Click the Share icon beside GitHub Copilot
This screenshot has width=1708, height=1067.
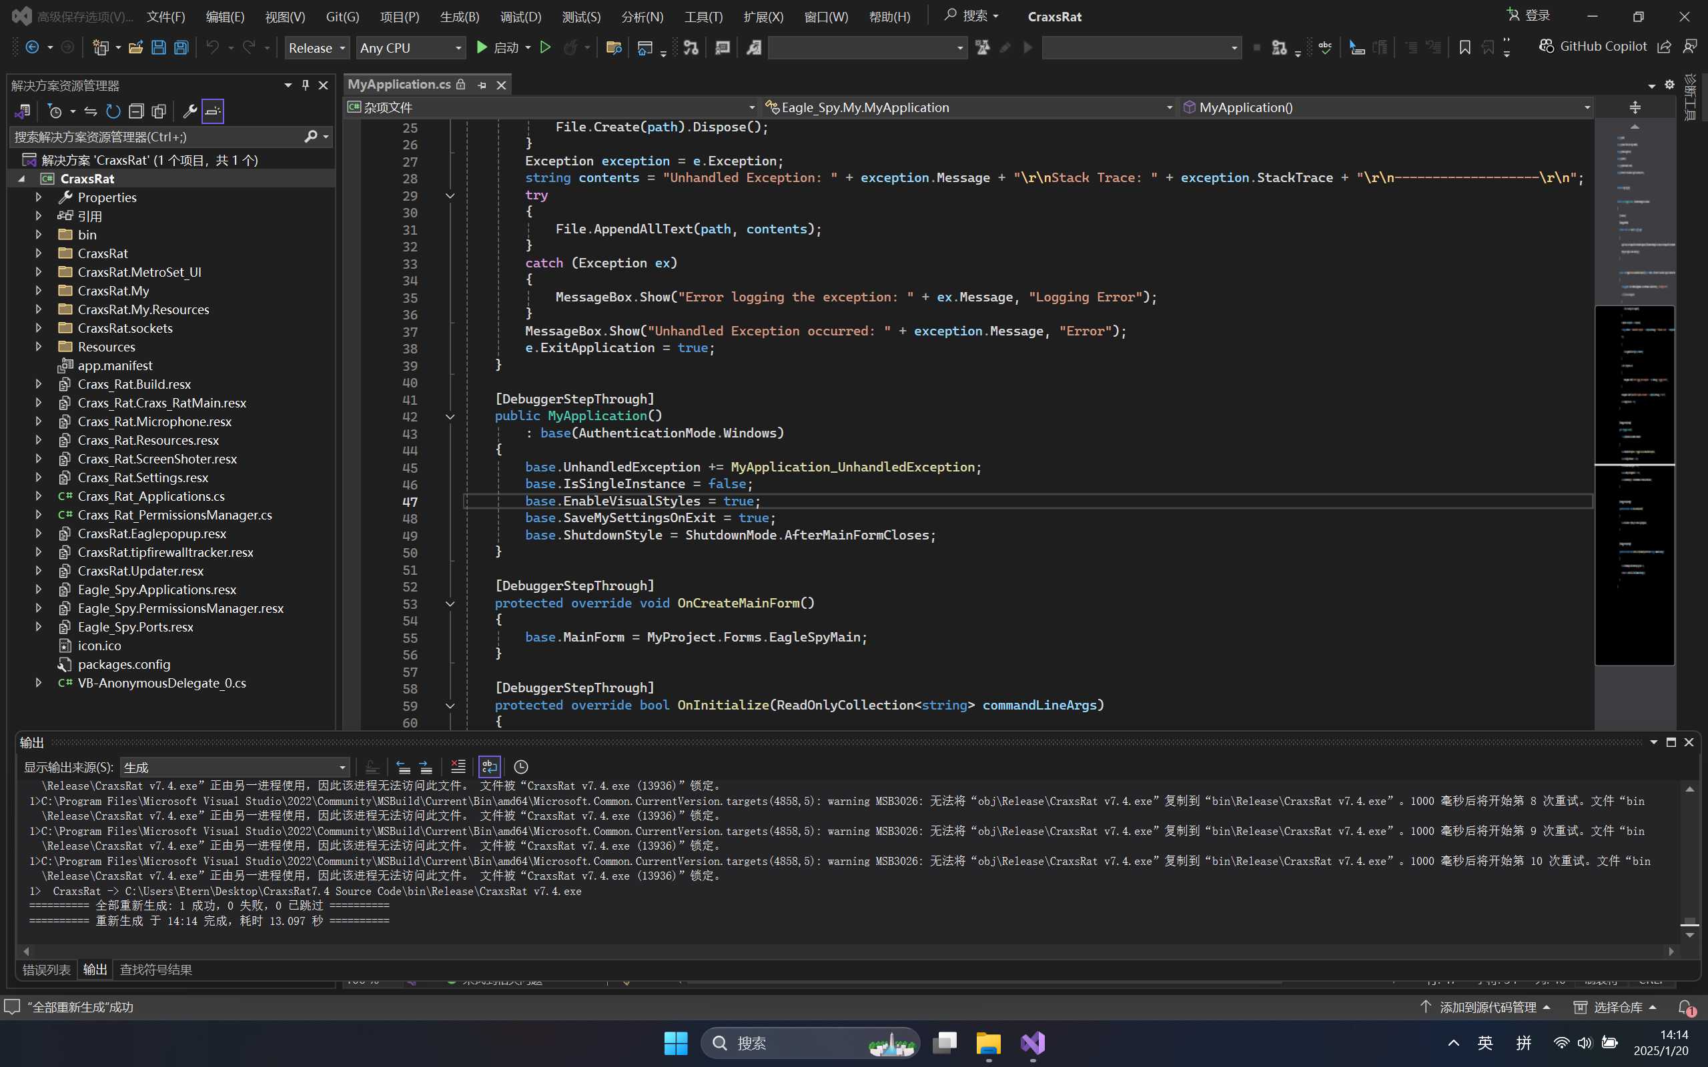coord(1664,47)
